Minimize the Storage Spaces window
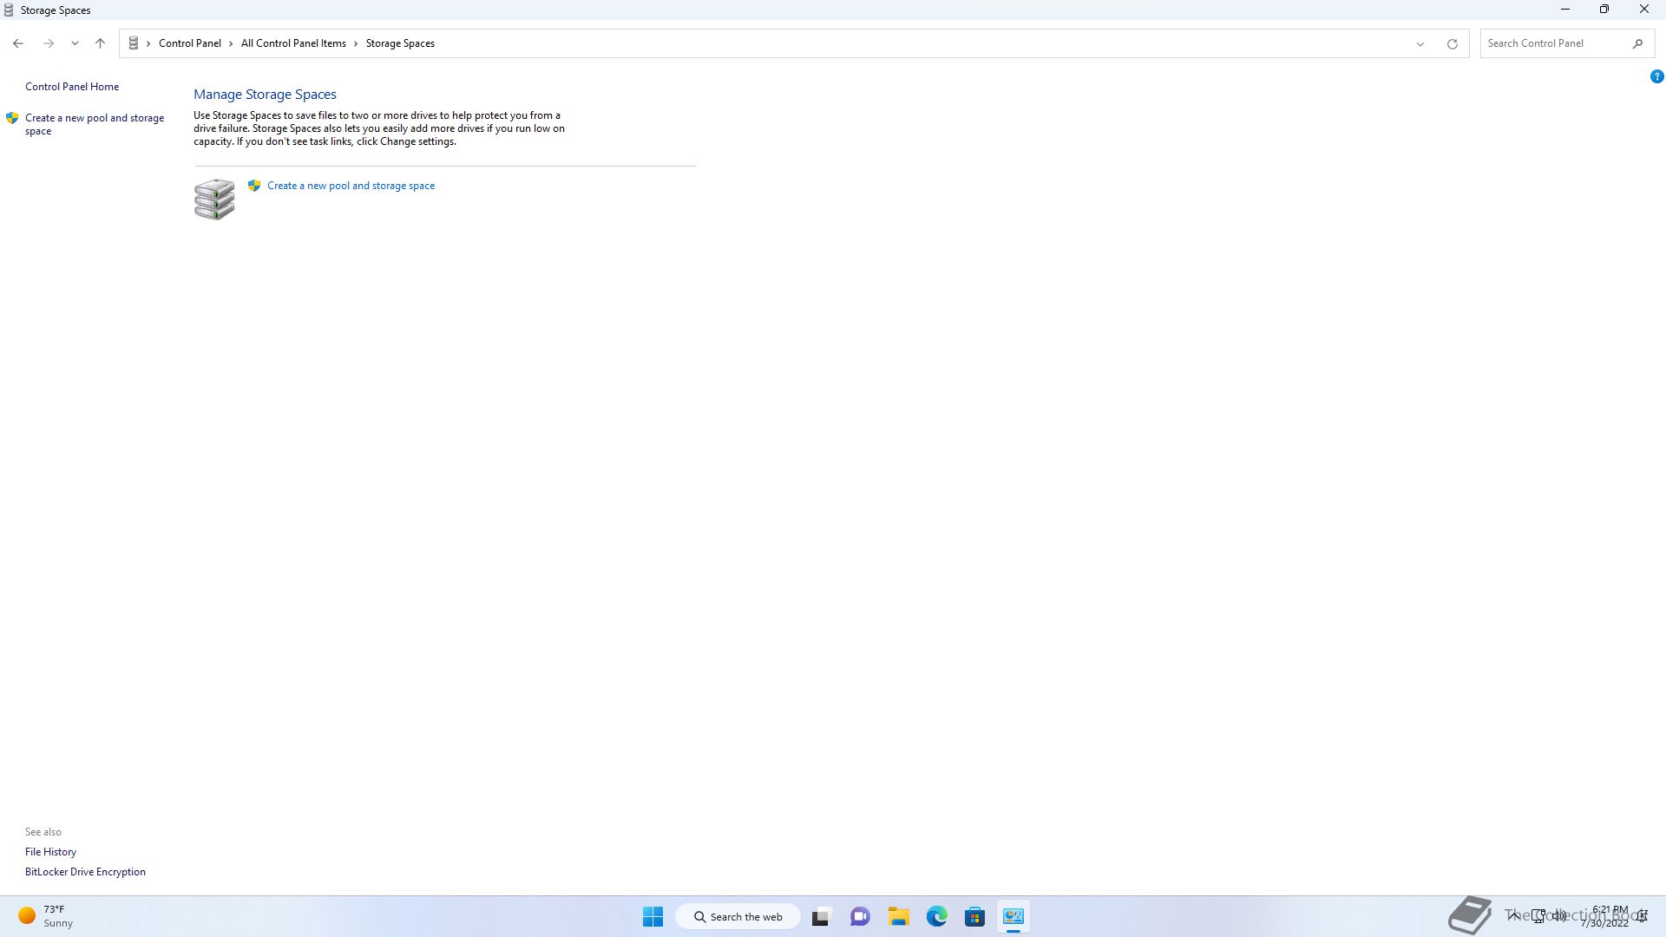Image resolution: width=1666 pixels, height=937 pixels. point(1565,10)
